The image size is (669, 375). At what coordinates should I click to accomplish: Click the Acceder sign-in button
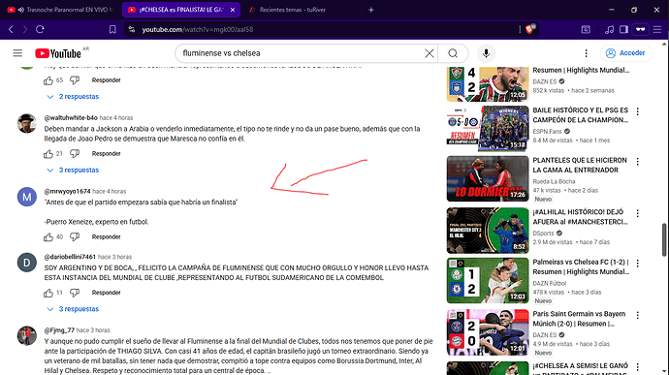click(x=626, y=53)
